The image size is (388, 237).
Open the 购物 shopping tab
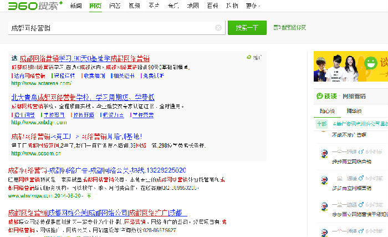[232, 6]
